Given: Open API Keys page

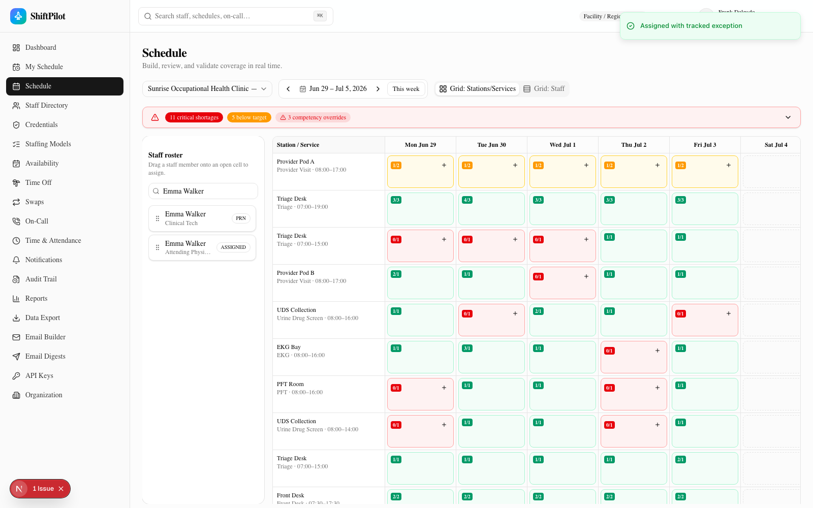Looking at the screenshot, I should (x=65, y=376).
